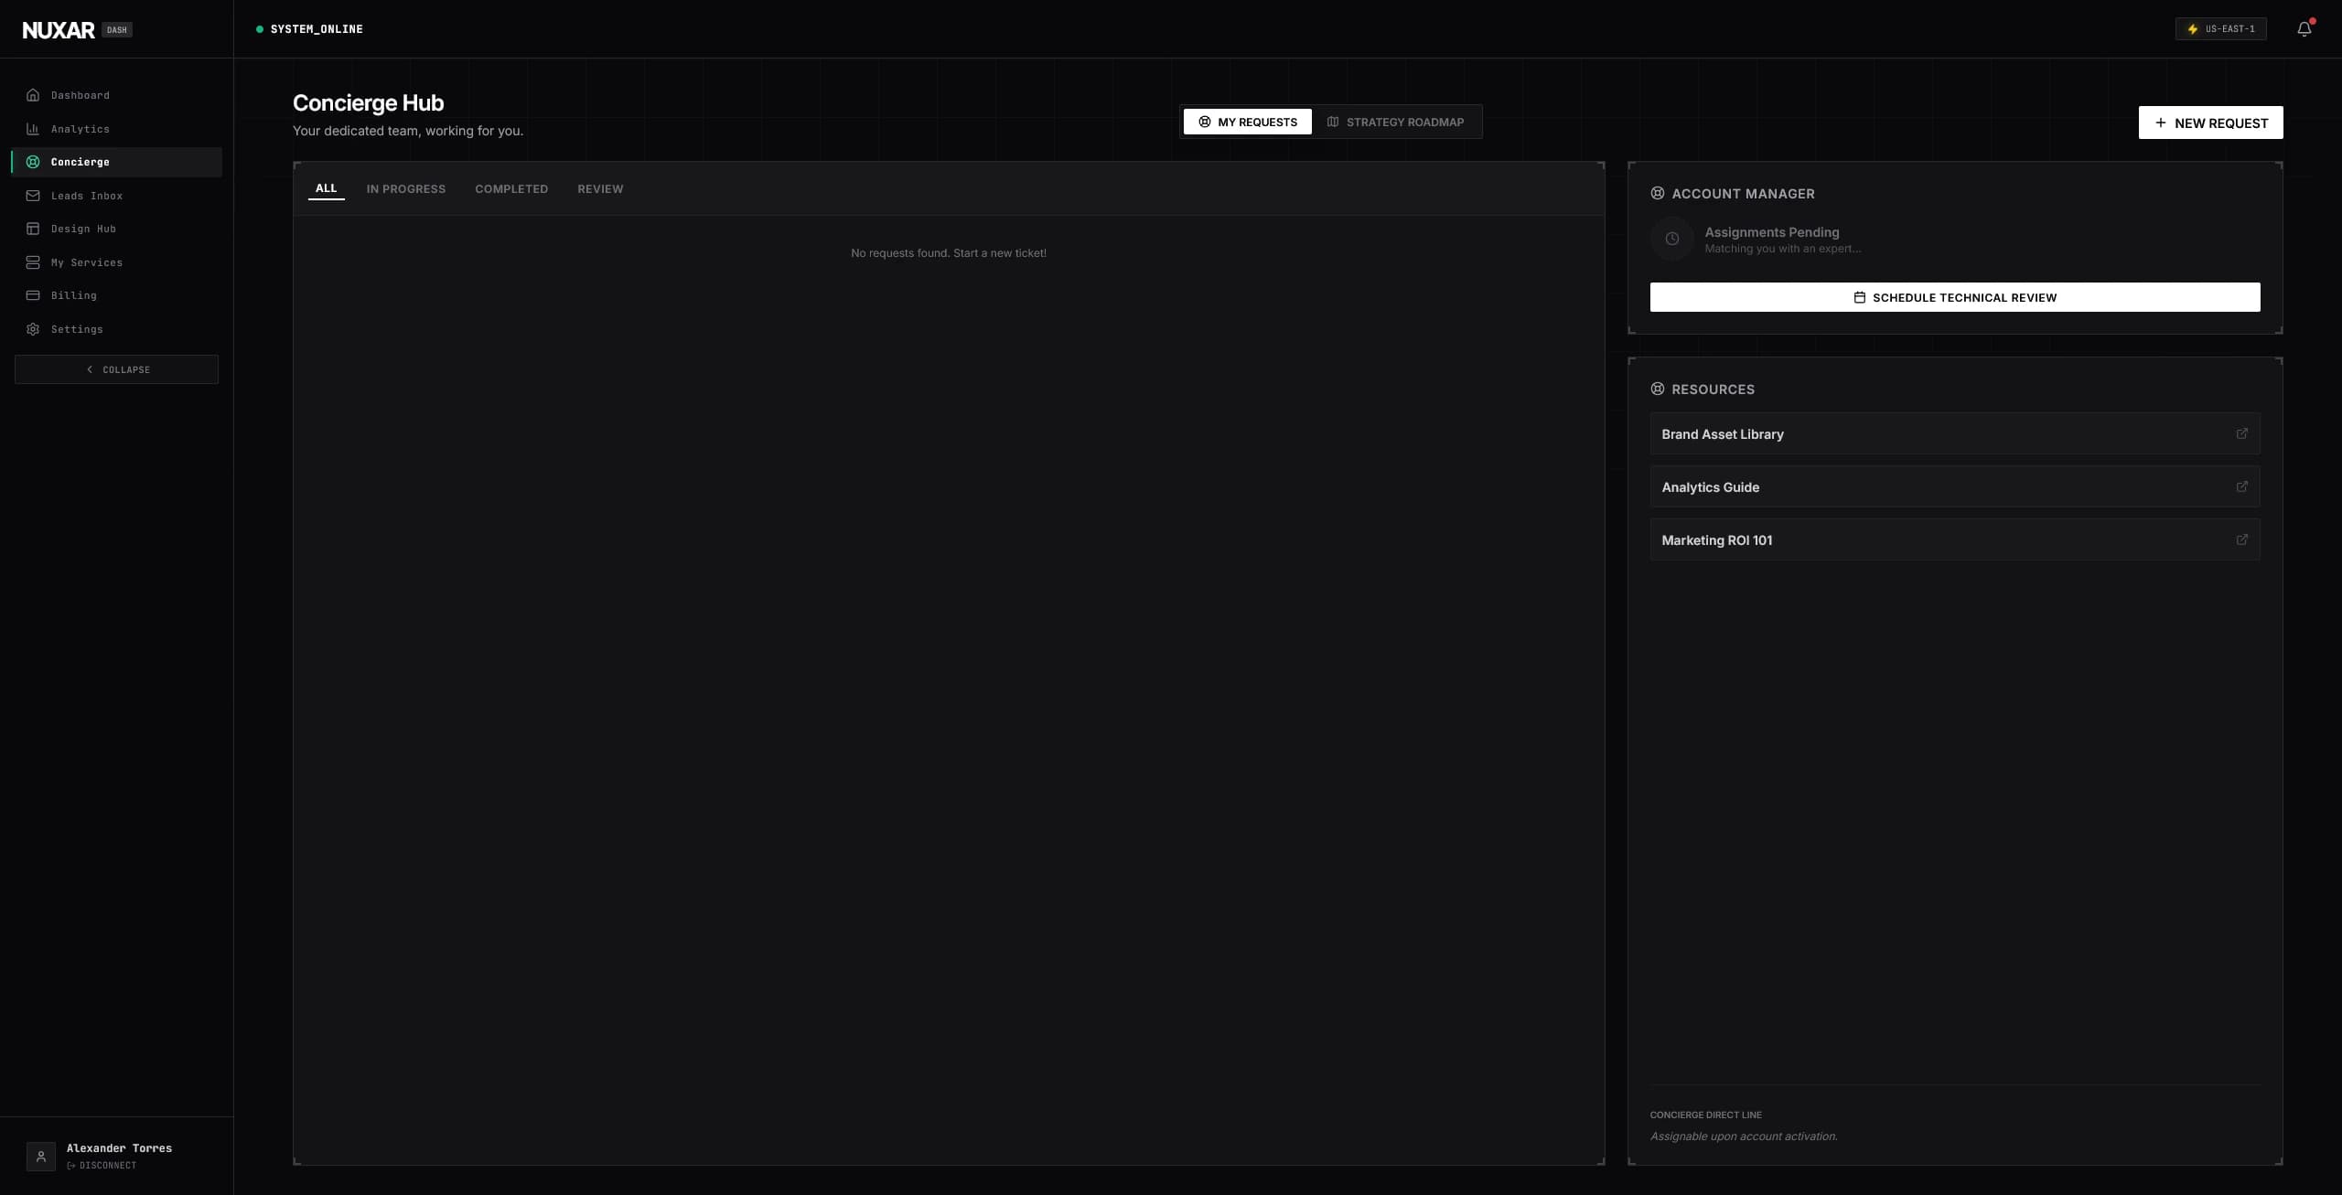Select the Dashboard icon in the sidebar
The image size is (2342, 1195).
[33, 95]
